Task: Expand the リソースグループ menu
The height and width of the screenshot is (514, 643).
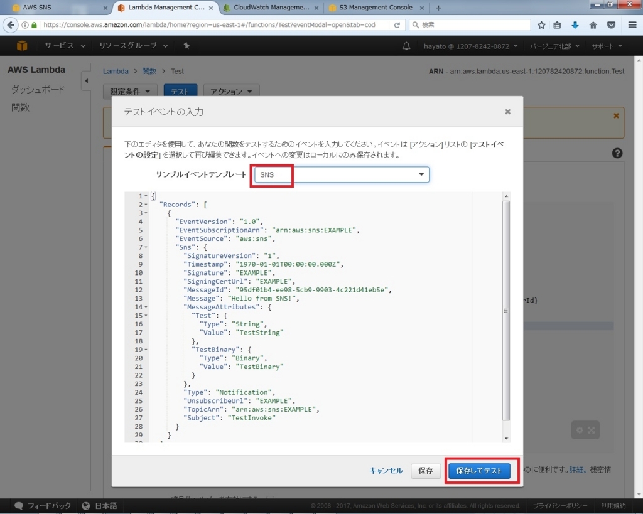Action: pyautogui.click(x=133, y=46)
